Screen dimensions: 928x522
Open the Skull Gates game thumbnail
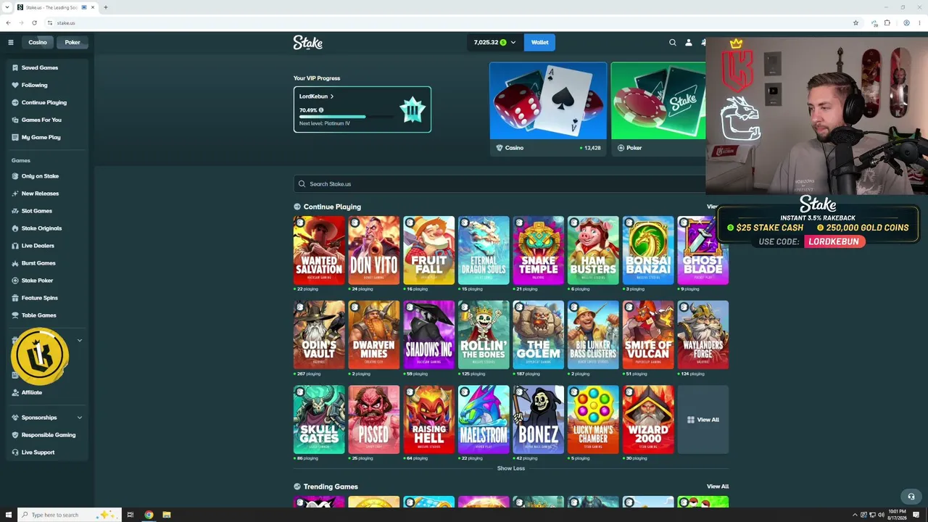tap(319, 420)
